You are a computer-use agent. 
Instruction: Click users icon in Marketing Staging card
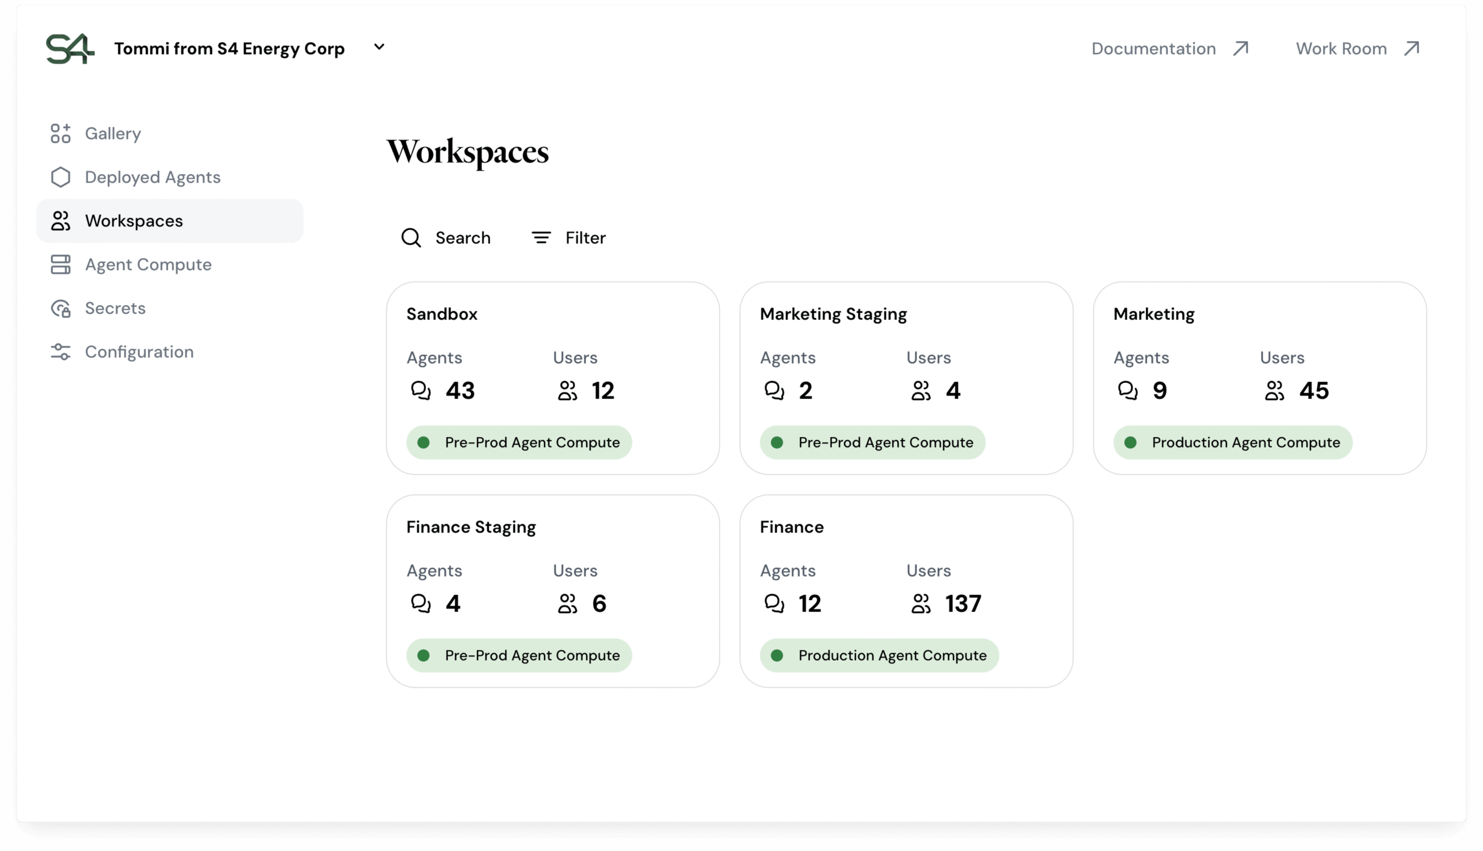tap(921, 390)
